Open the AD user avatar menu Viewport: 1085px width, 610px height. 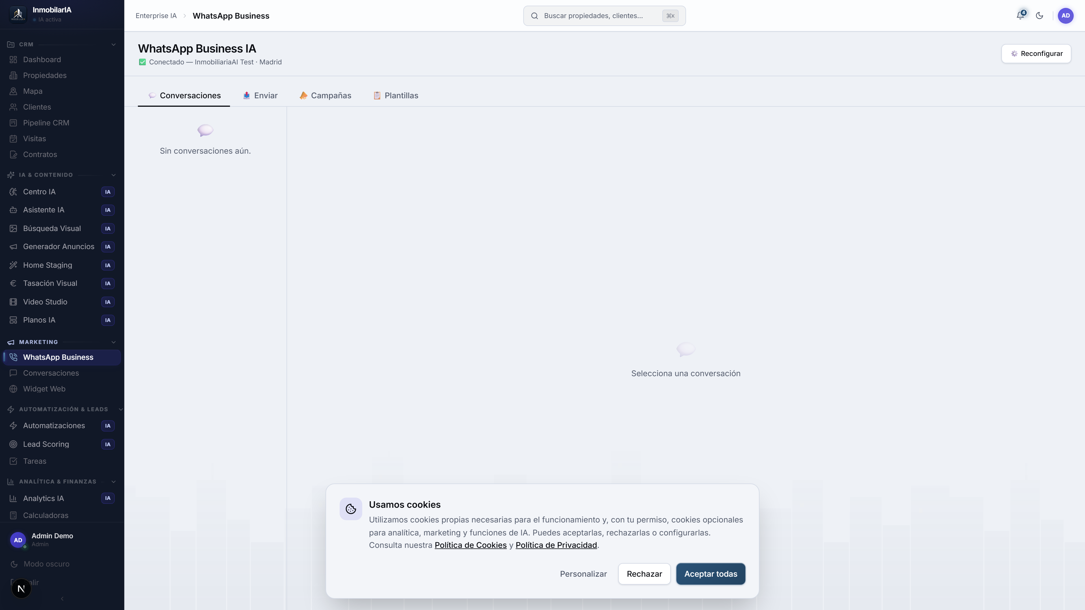[1066, 16]
